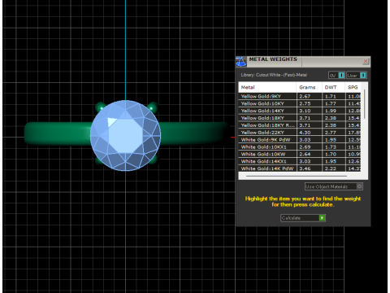390x293 pixels.
Task: Select the Yellow Gold:14KY row
Action: point(300,111)
